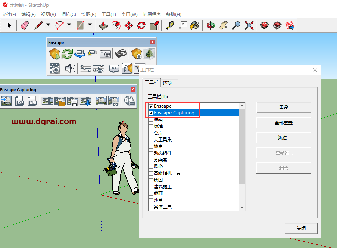Select the Offset tool
Image resolution: width=337 pixels, height=248 pixels.
click(116, 25)
